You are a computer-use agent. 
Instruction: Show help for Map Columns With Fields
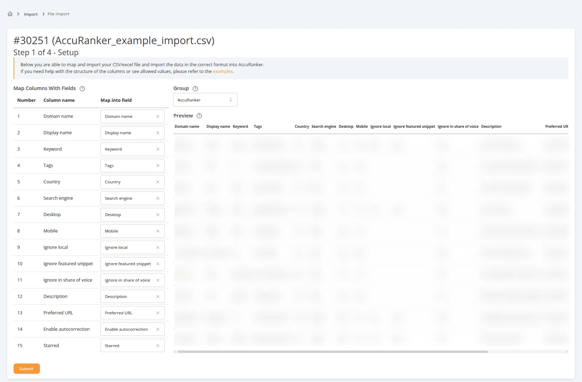[x=82, y=89]
